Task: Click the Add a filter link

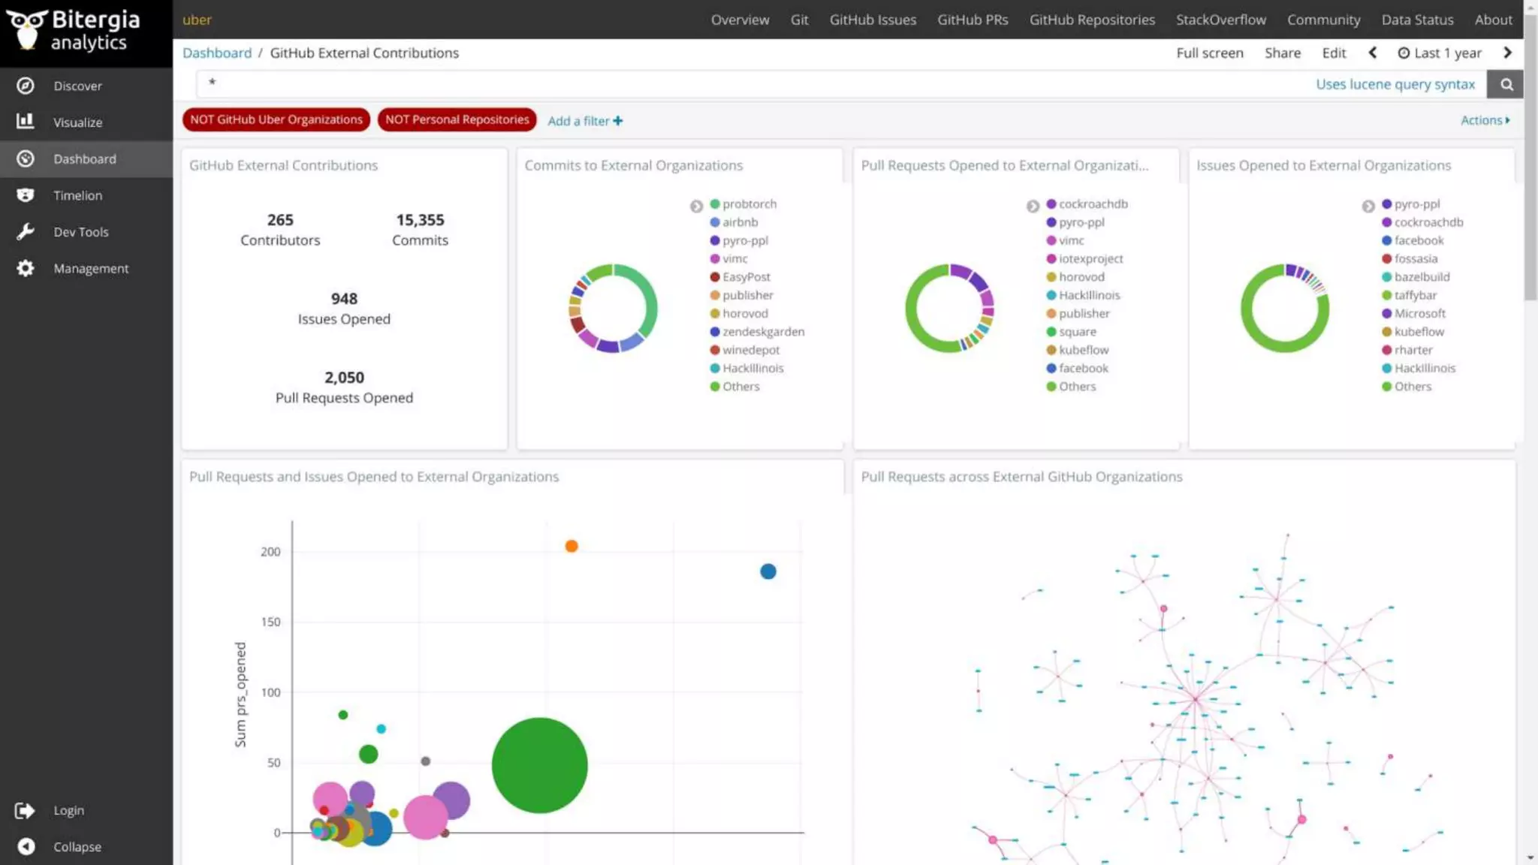Action: (584, 121)
